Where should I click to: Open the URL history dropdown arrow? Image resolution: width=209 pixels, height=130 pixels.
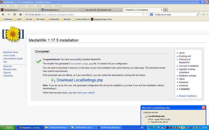click(x=147, y=15)
